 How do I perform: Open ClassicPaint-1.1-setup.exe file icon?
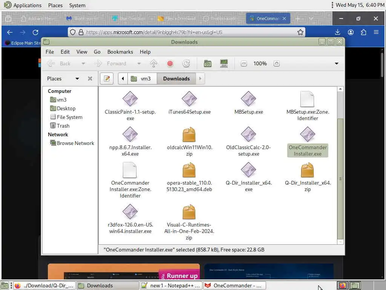point(130,99)
